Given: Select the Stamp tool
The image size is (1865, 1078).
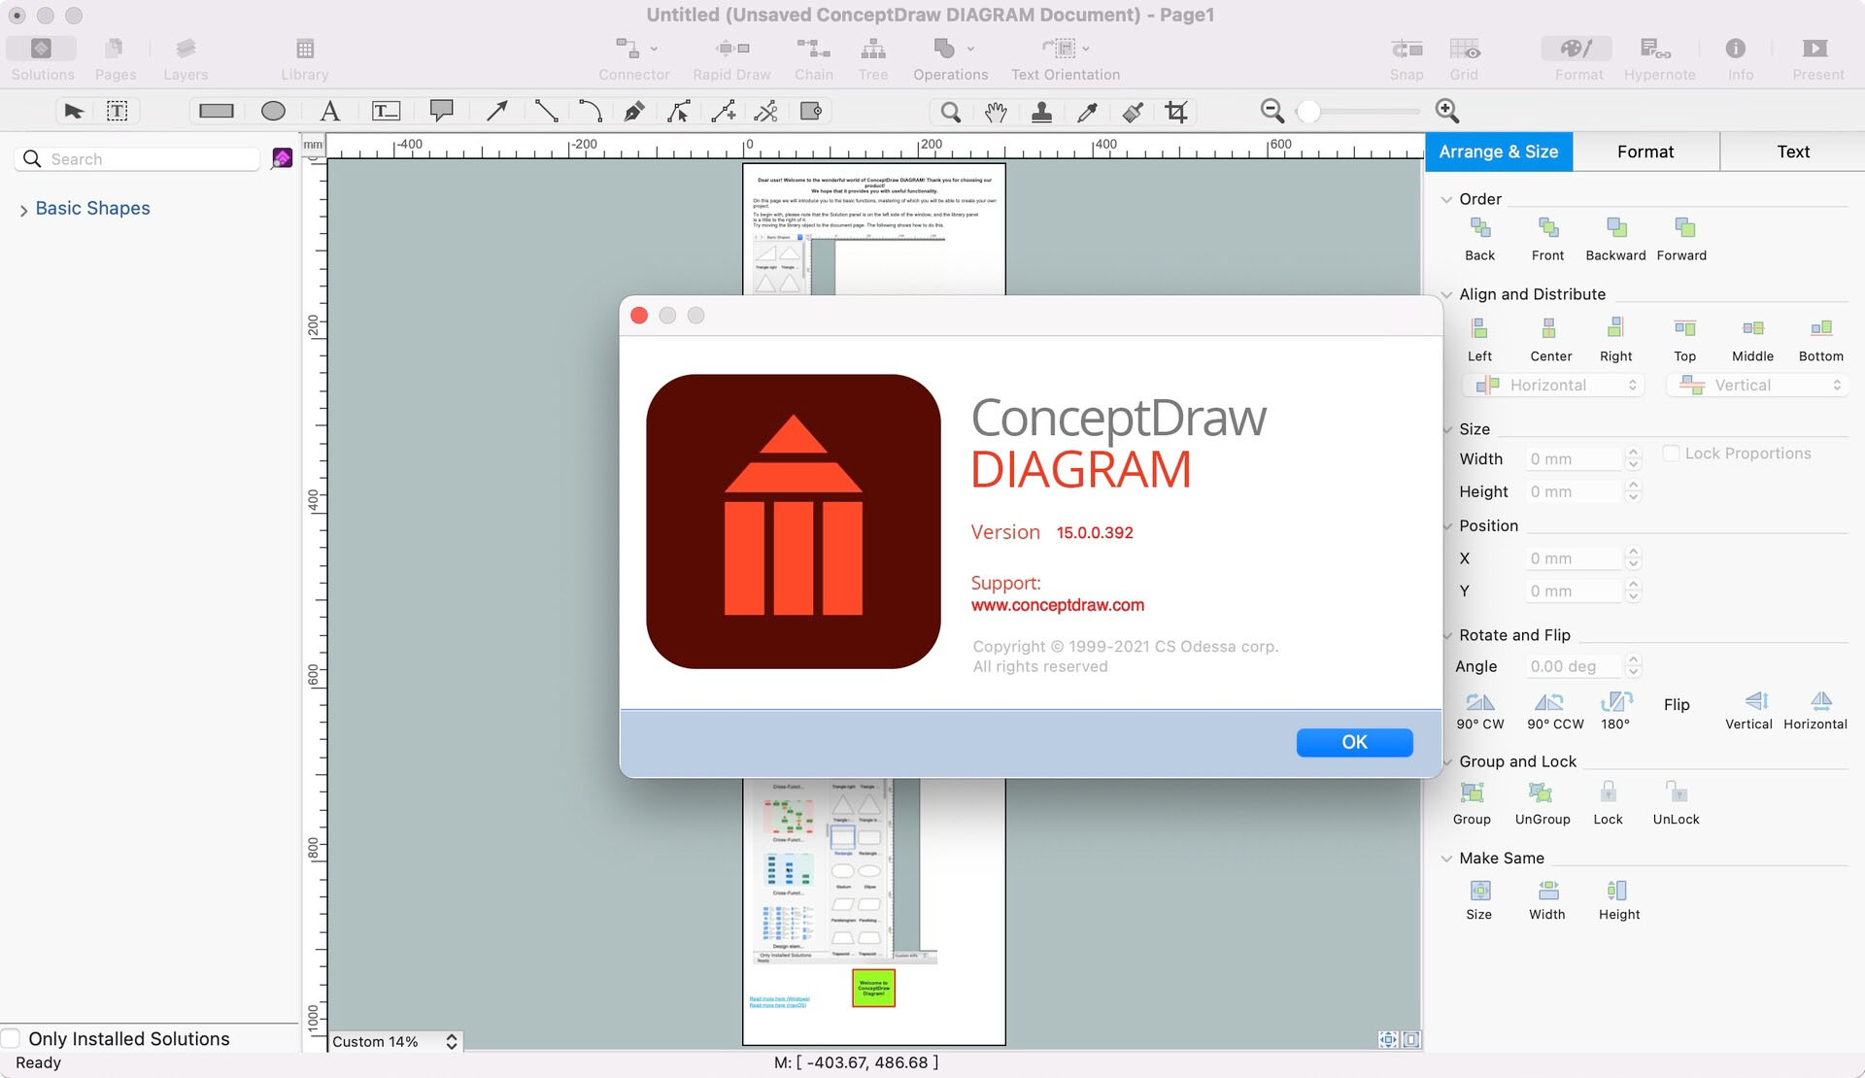Looking at the screenshot, I should coord(1041,112).
